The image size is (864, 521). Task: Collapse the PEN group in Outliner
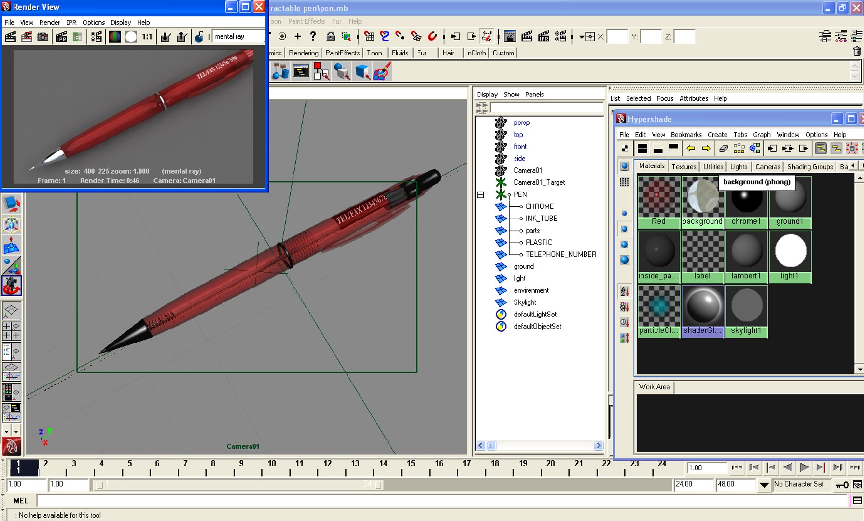[x=480, y=195]
